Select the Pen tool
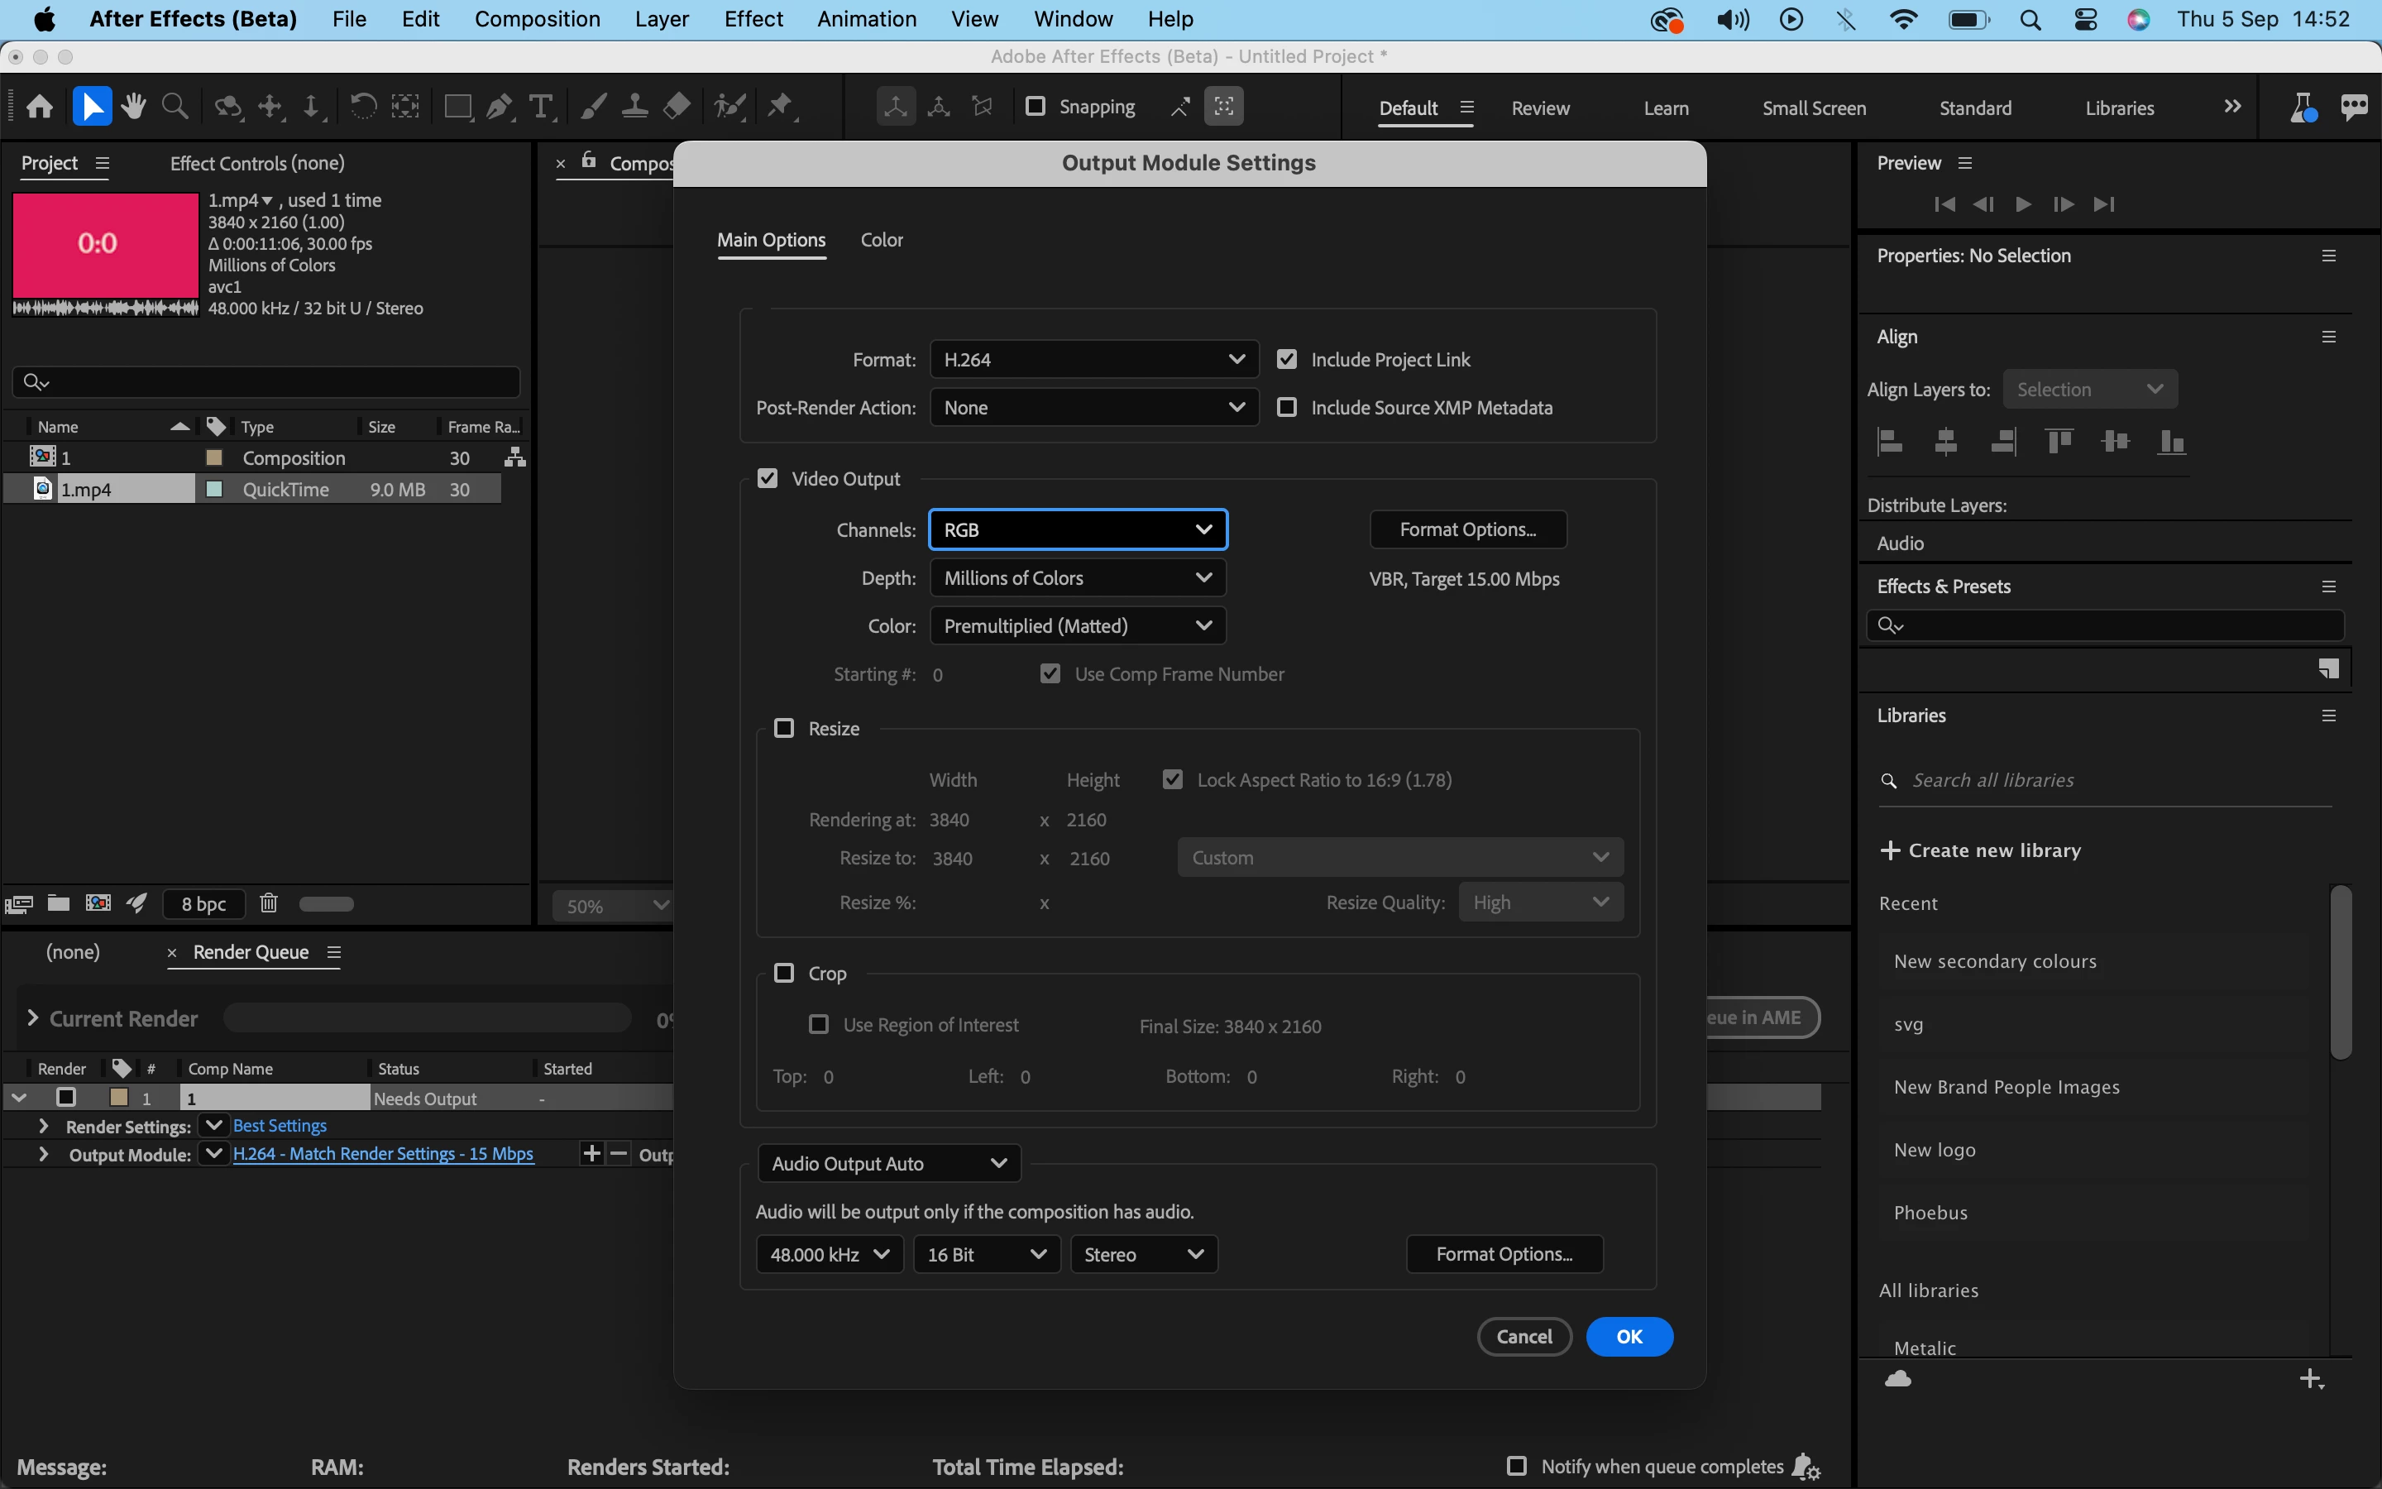 coord(500,107)
